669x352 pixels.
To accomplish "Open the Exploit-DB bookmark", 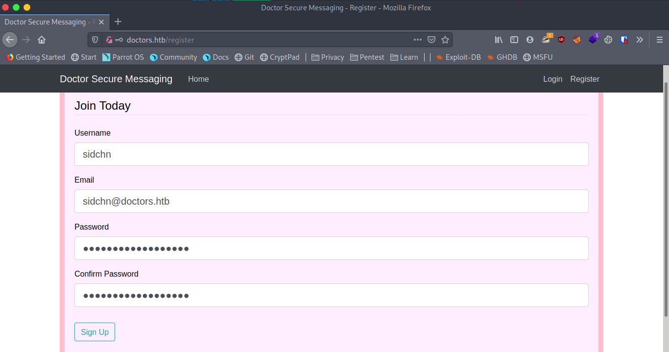I will point(458,57).
